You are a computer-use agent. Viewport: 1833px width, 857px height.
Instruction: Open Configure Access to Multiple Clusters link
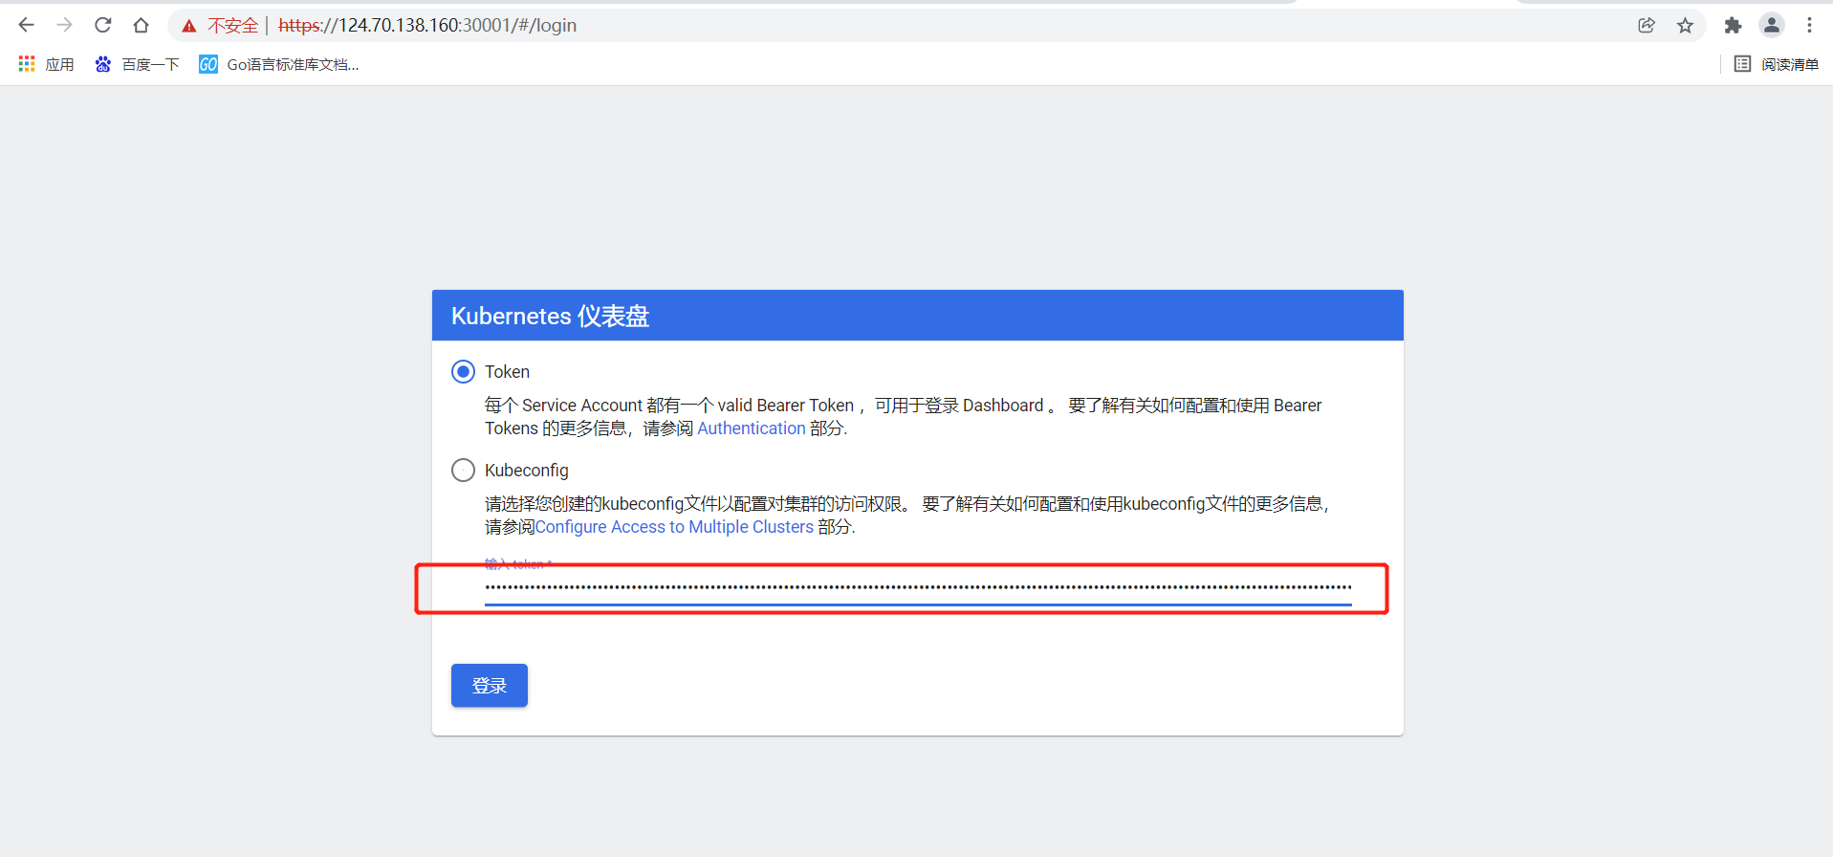pos(674,527)
